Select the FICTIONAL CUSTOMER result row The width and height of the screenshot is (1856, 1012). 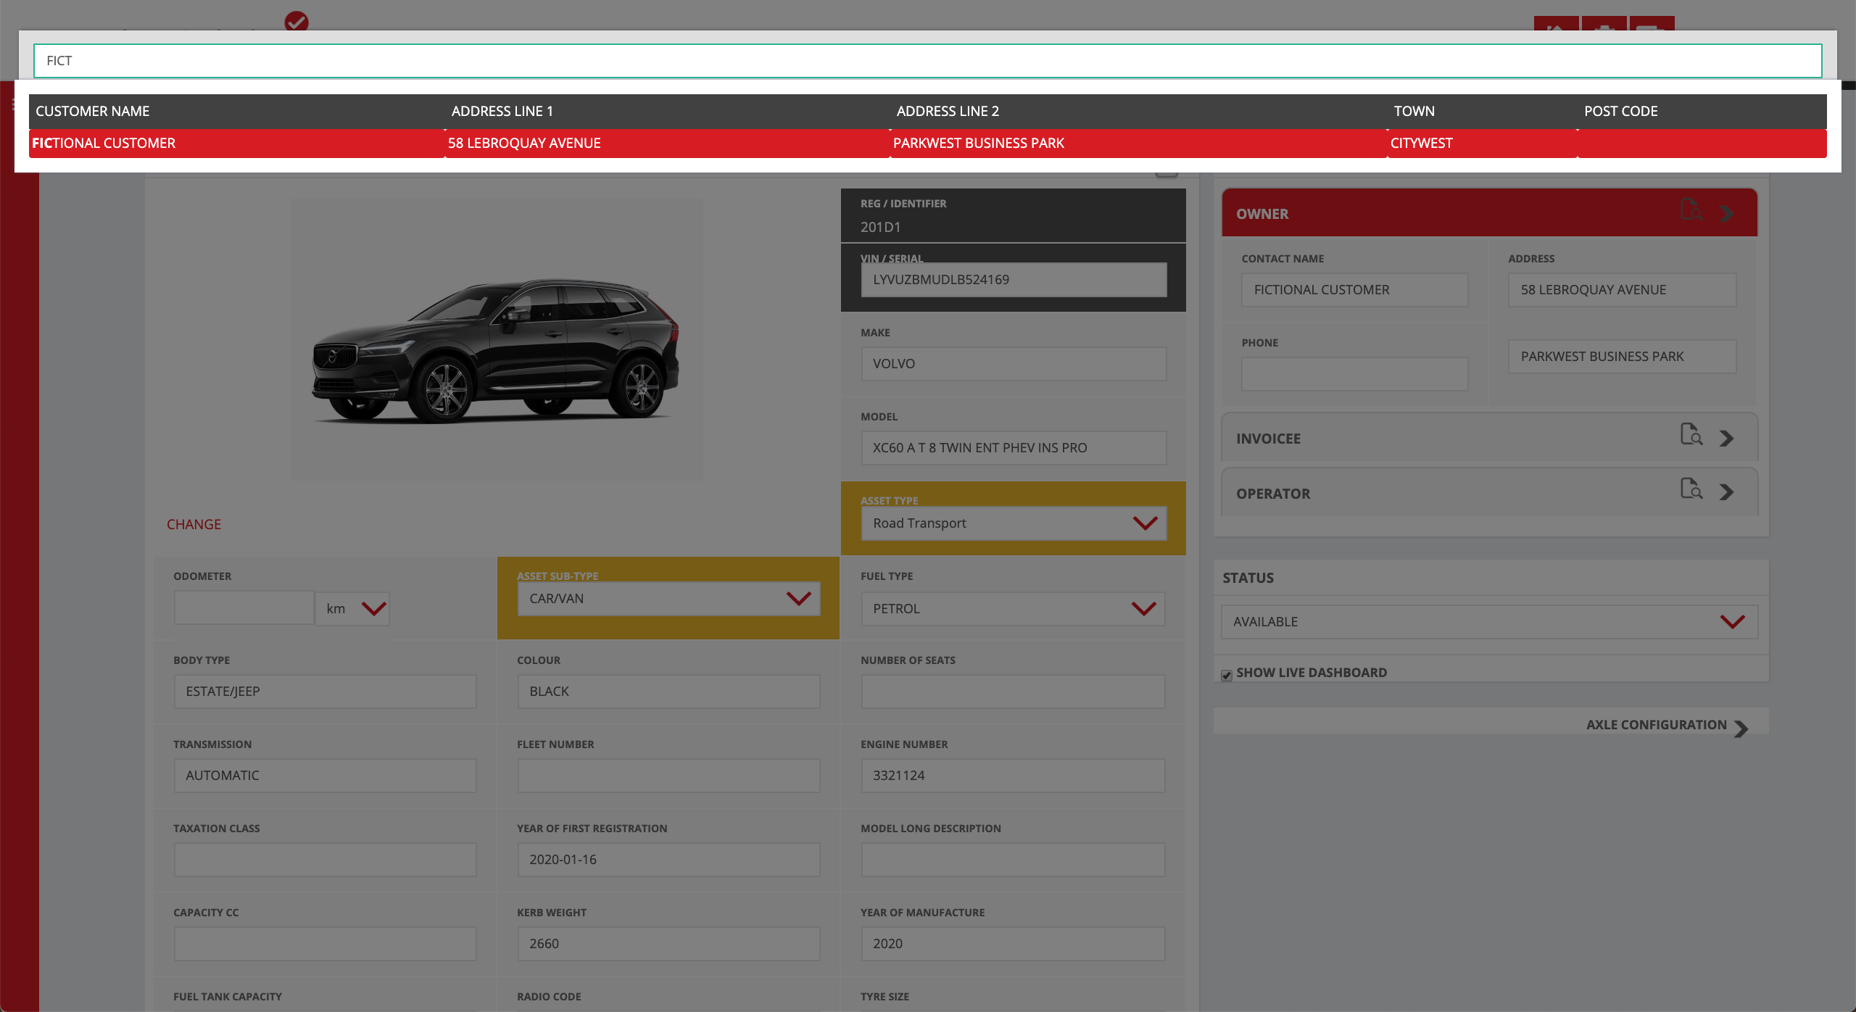927,144
